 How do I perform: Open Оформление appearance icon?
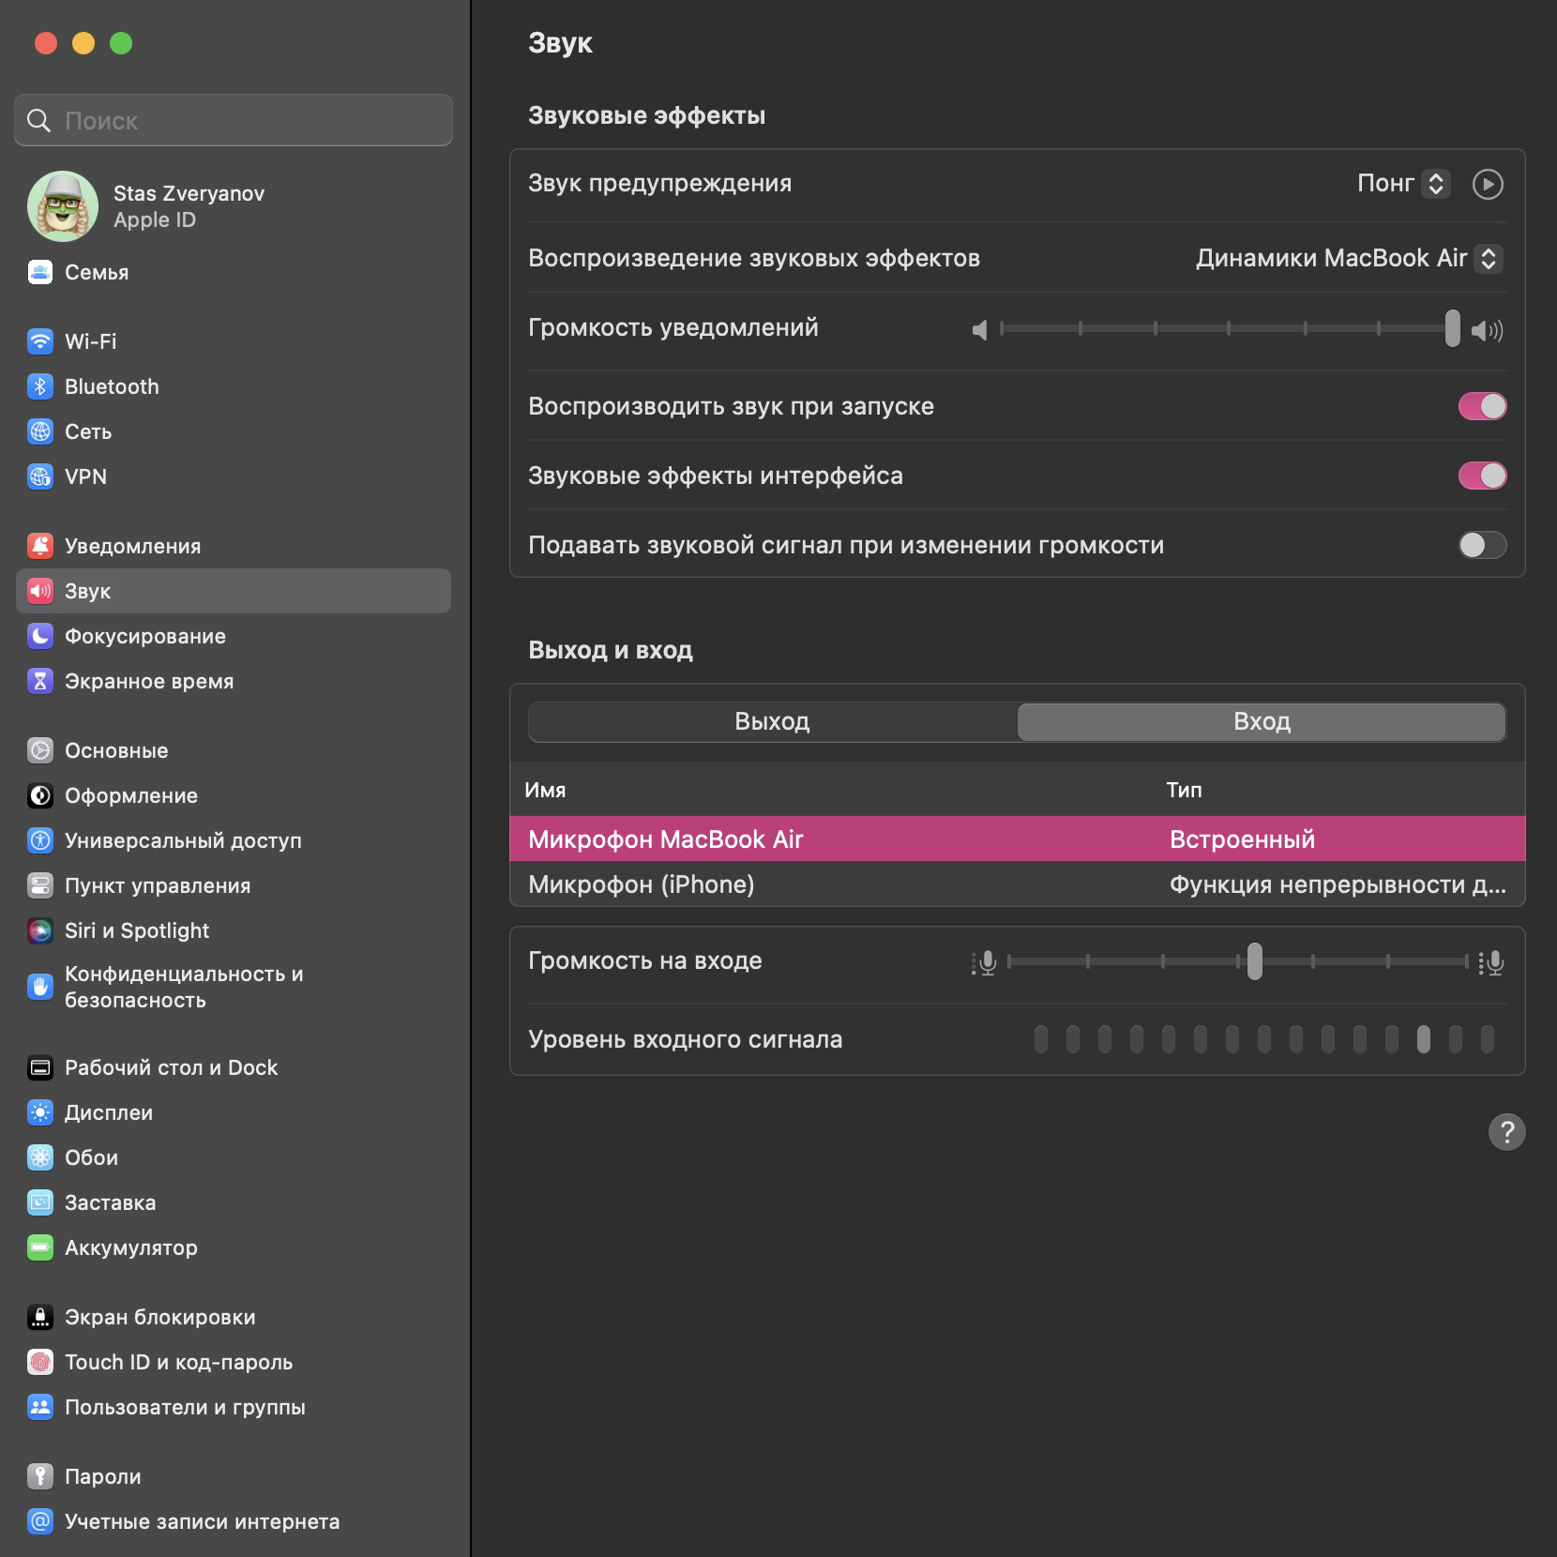pyautogui.click(x=40, y=795)
